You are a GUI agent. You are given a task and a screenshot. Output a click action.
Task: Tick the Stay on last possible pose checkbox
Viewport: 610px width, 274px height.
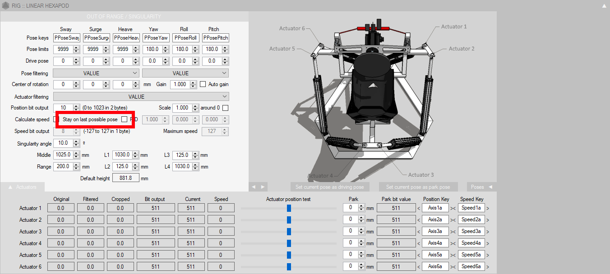click(x=124, y=119)
